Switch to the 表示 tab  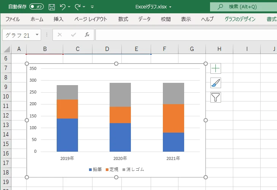186,19
